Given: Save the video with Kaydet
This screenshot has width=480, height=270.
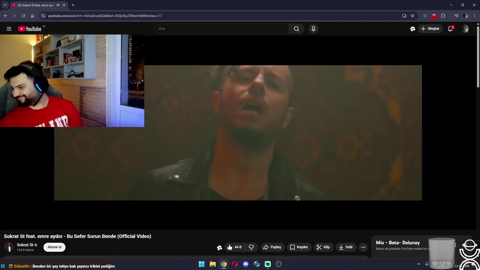Looking at the screenshot, I should point(299,247).
